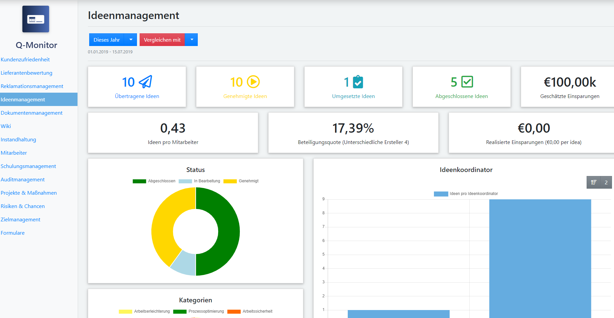Select the active Ideenmanagement sidebar item
614x318 pixels.
(39, 99)
